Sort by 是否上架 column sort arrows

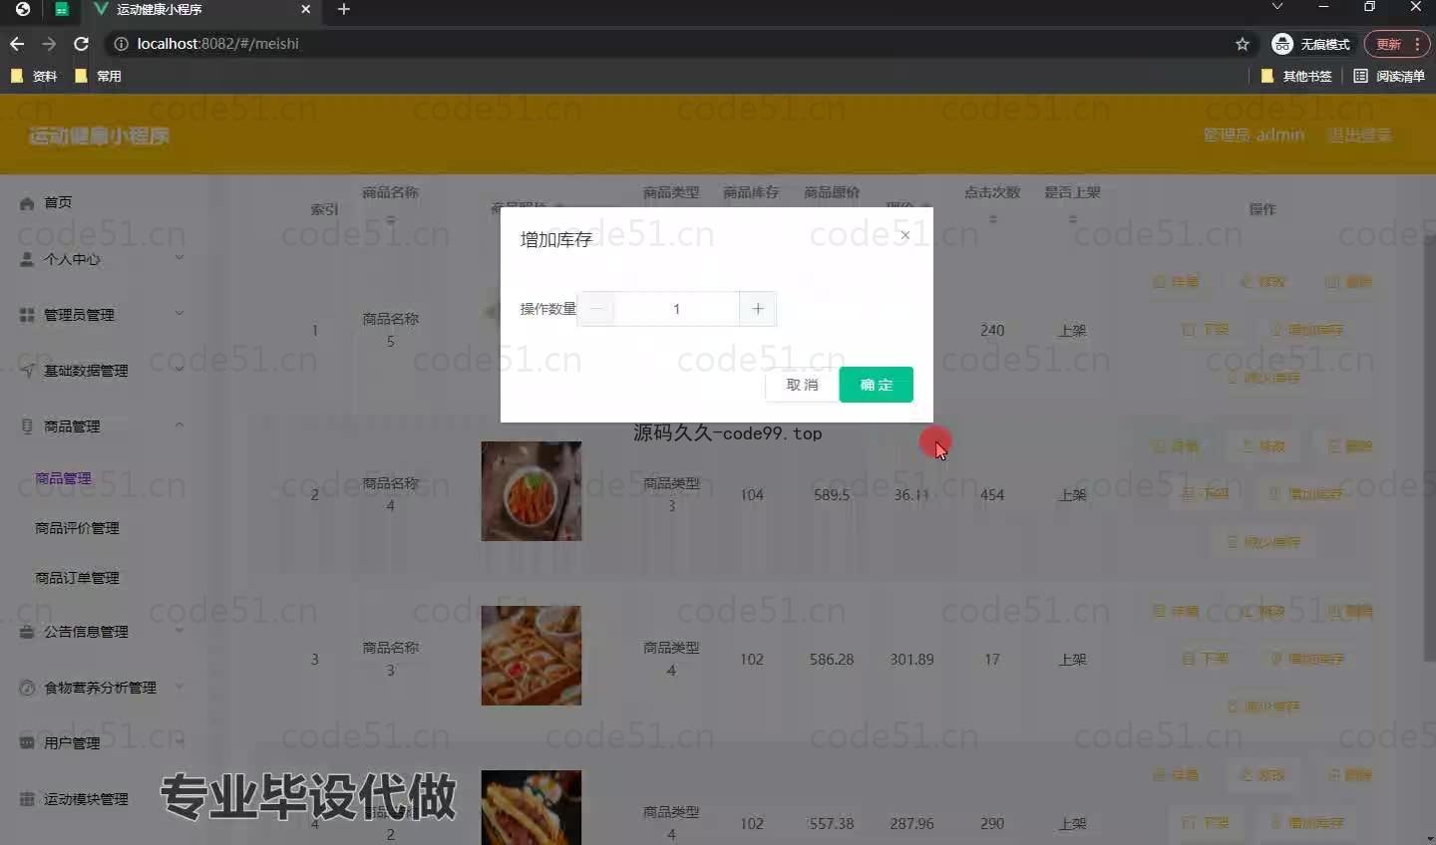[x=1072, y=218]
